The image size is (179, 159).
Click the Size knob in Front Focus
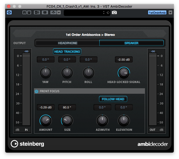click(67, 120)
